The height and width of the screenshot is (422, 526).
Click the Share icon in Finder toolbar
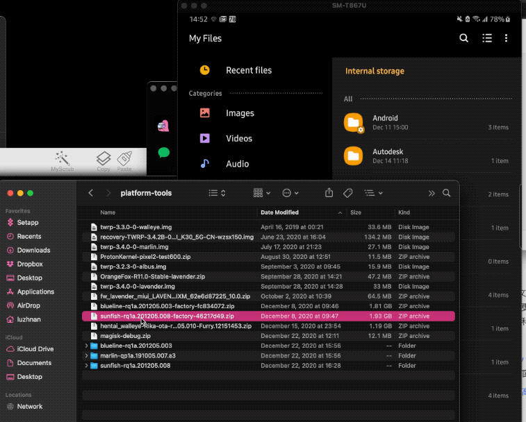pos(329,193)
